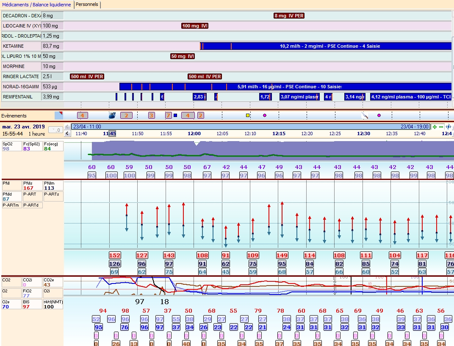The width and height of the screenshot is (454, 346).
Task: Click the event marker numbered 3
Action: pos(152,115)
